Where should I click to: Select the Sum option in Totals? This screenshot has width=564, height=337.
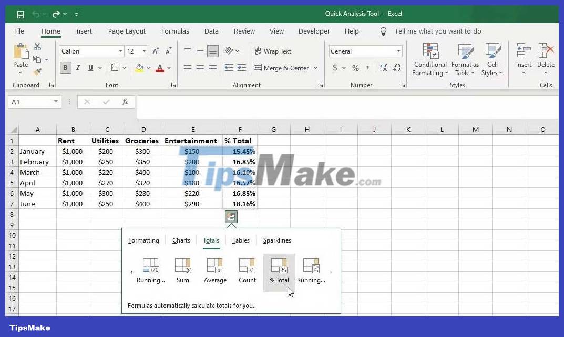(183, 270)
